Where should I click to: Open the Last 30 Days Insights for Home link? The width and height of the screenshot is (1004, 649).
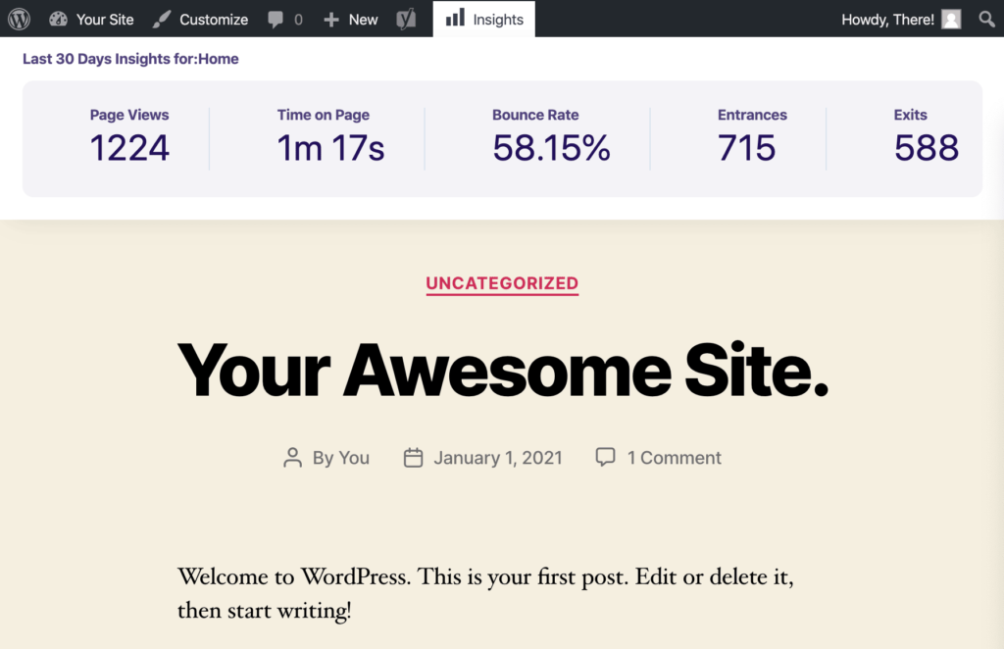click(x=130, y=59)
